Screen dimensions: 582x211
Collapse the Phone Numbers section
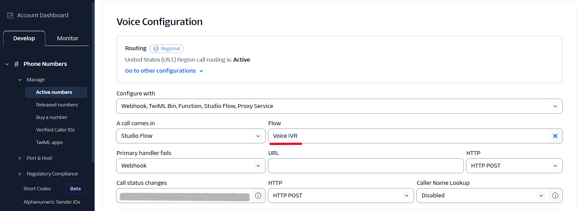pos(7,64)
